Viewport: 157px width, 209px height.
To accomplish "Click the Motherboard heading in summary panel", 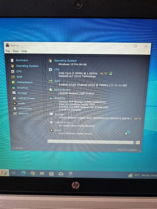I will [x=62, y=90].
